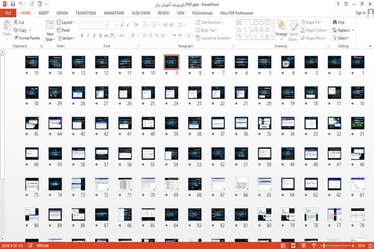Select slide 74 thumbnail

[55, 184]
